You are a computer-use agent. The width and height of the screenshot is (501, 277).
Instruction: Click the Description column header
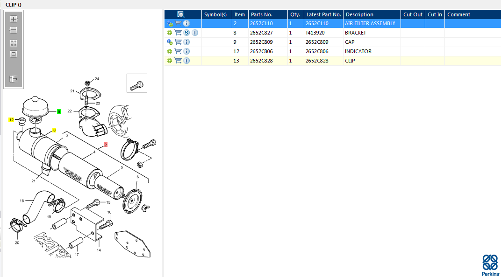coord(359,14)
